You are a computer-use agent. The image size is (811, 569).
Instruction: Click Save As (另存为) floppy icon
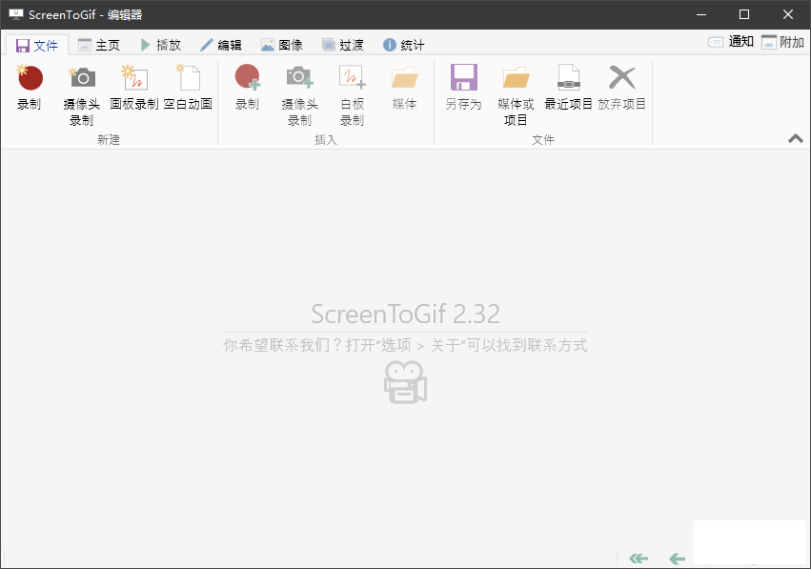pyautogui.click(x=463, y=77)
